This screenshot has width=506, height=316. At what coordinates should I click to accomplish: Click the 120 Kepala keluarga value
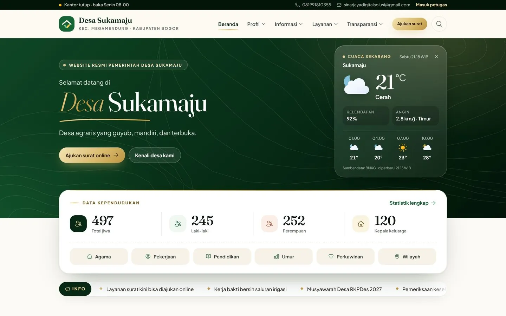[385, 221]
